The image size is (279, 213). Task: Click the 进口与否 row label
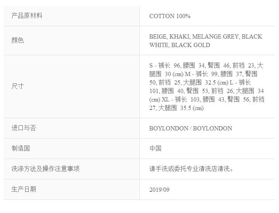[24, 128]
